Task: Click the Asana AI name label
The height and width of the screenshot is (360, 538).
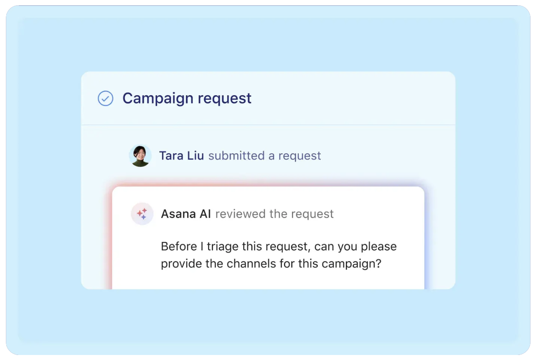Action: [x=186, y=214]
